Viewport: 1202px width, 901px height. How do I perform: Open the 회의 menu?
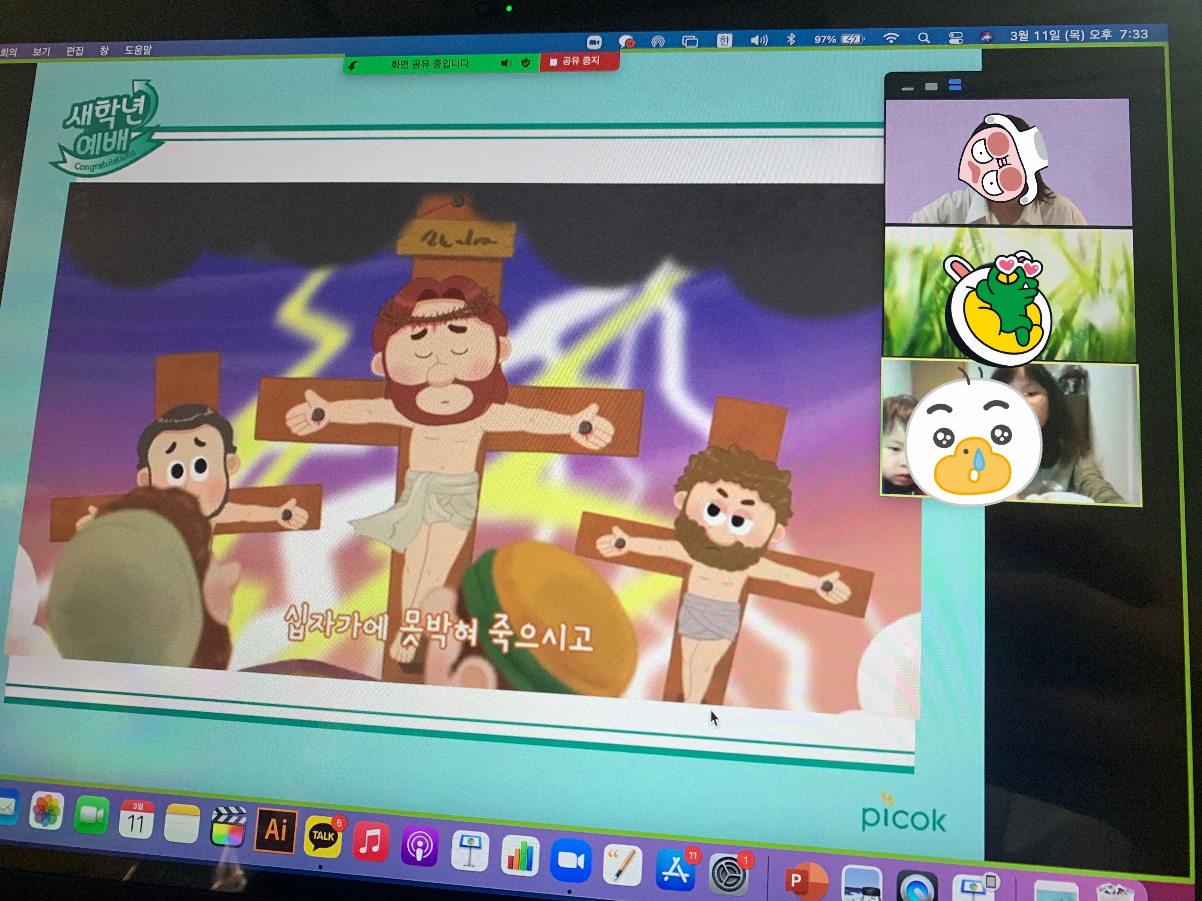(9, 52)
